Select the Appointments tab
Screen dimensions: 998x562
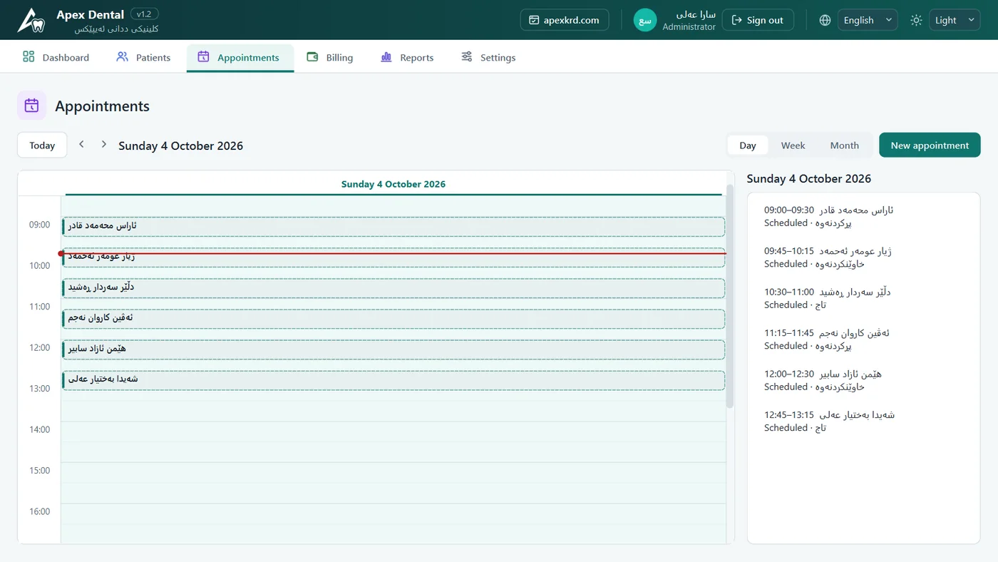click(x=240, y=58)
